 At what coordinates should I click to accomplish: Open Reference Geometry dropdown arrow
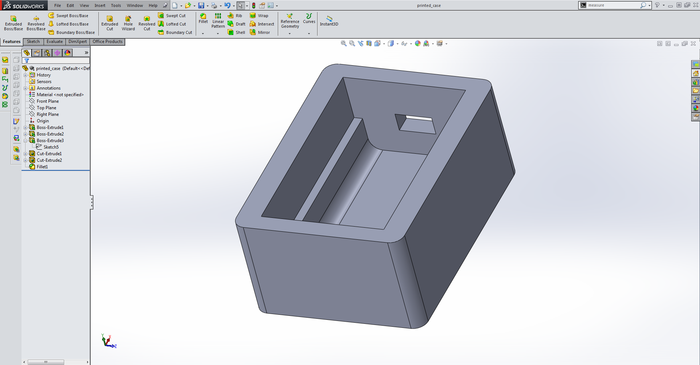tap(290, 34)
